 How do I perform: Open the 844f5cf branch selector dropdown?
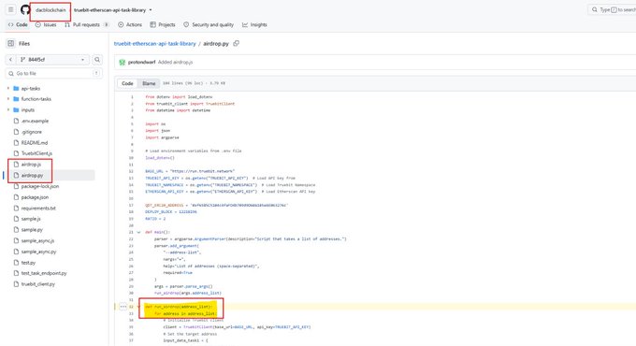52,60
